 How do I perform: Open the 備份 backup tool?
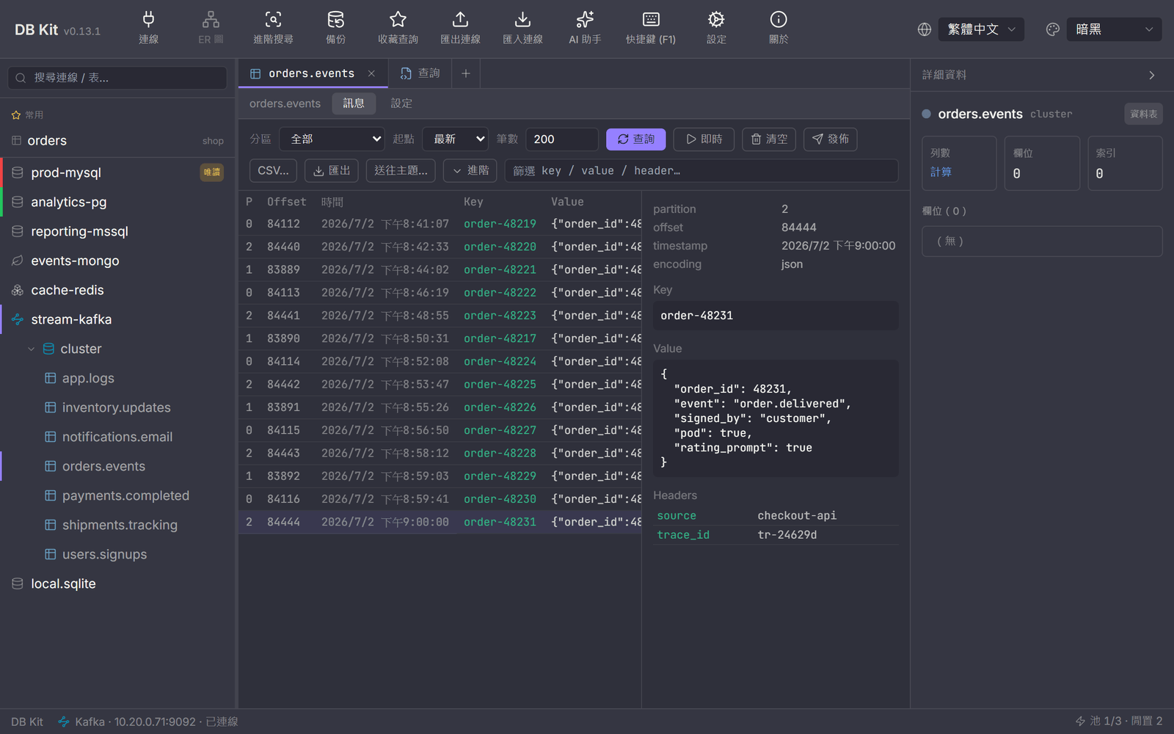(x=335, y=29)
